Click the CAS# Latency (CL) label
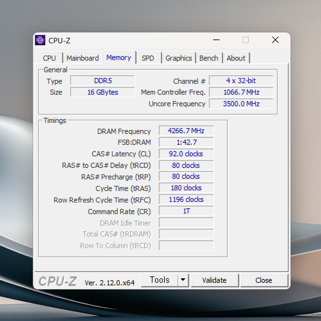 (x=121, y=154)
